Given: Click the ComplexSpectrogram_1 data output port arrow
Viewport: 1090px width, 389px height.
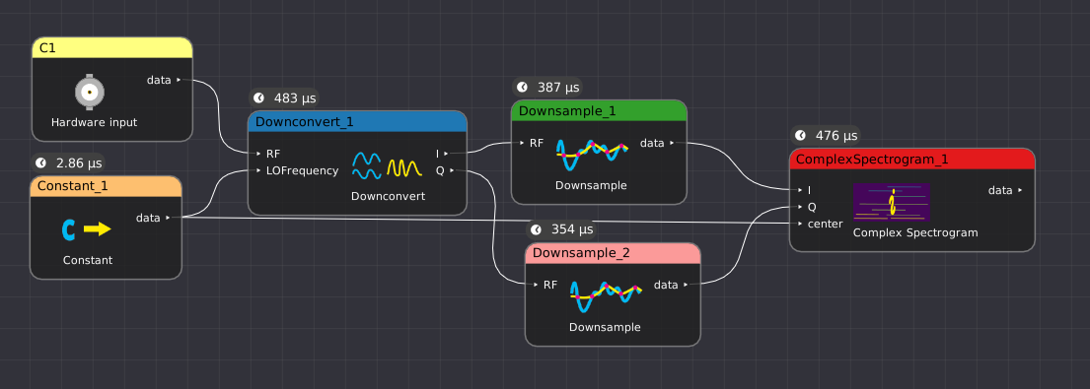Looking at the screenshot, I should click(1020, 190).
